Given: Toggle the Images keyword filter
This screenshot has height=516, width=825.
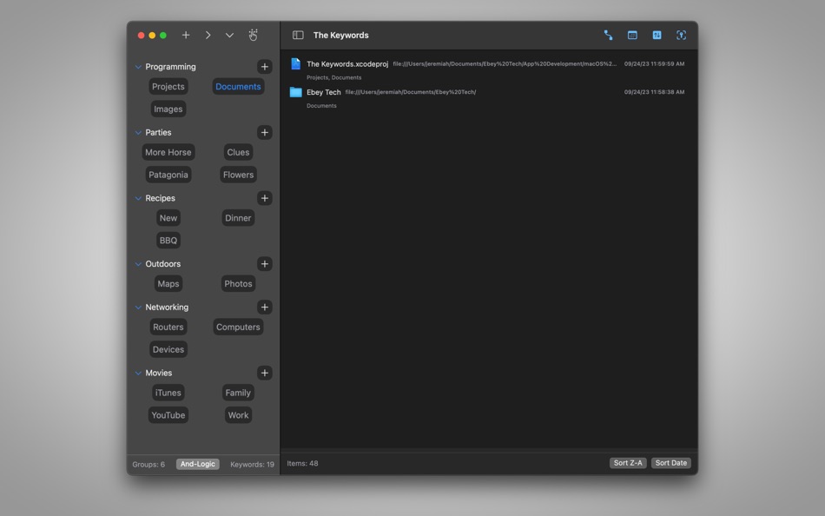Looking at the screenshot, I should pyautogui.click(x=168, y=109).
